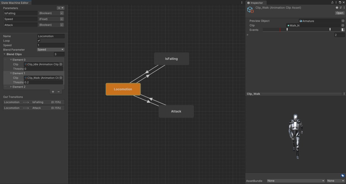Remove the IsFalling parameter with minus button
Screen dimensions: 346x184
click(62, 13)
